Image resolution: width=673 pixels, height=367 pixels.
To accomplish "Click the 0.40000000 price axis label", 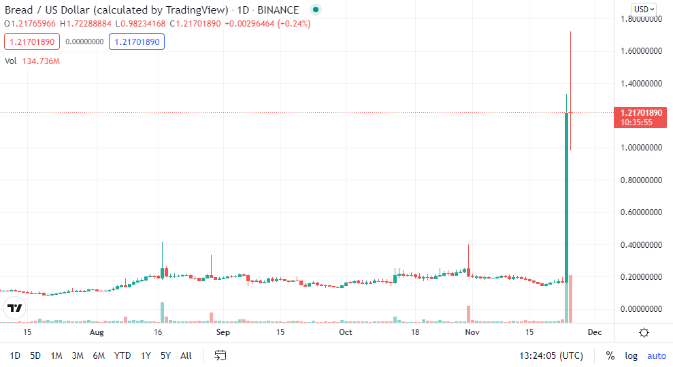I will [641, 244].
